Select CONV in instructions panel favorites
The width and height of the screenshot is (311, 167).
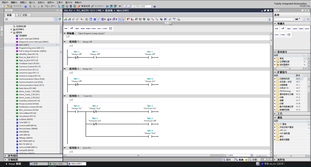point(276,35)
